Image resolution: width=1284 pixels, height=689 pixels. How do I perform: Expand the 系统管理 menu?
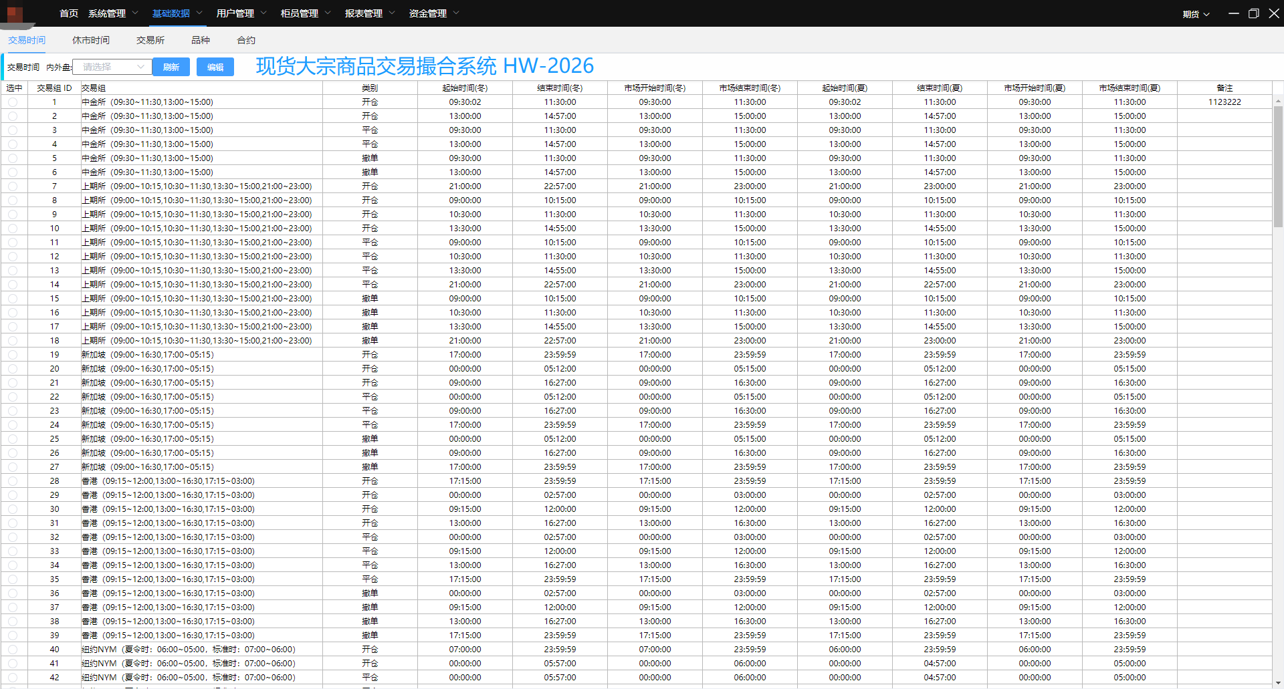[x=113, y=13]
